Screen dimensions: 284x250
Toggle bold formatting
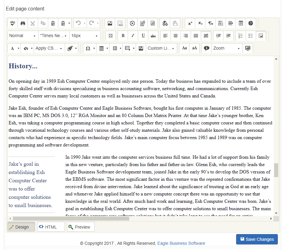tap(123, 36)
